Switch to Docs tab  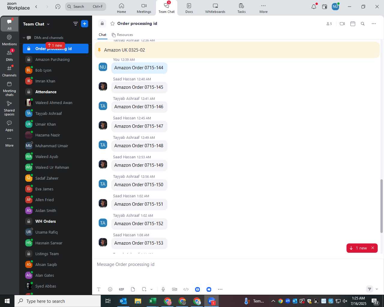point(189,8)
